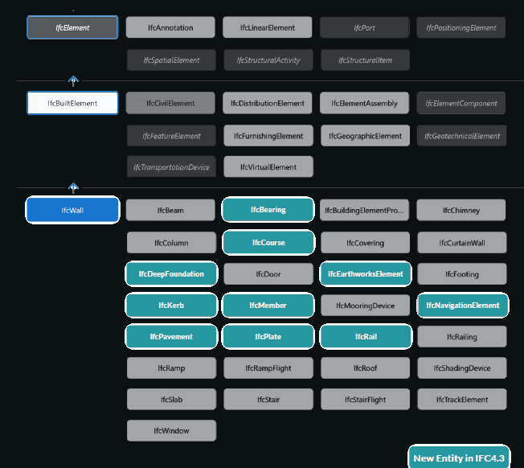Viewport: 524px width, 468px height.
Task: Click up arrow above IfcBuiltElement
Action: pos(73,81)
